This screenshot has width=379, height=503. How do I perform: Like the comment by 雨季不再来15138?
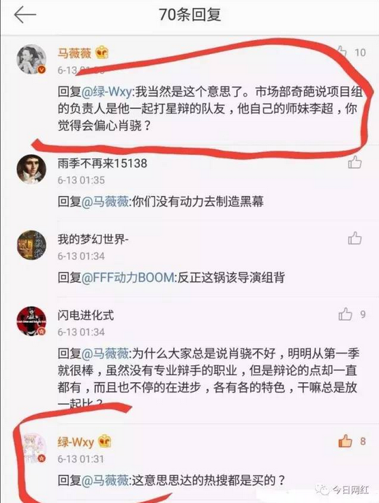point(355,162)
